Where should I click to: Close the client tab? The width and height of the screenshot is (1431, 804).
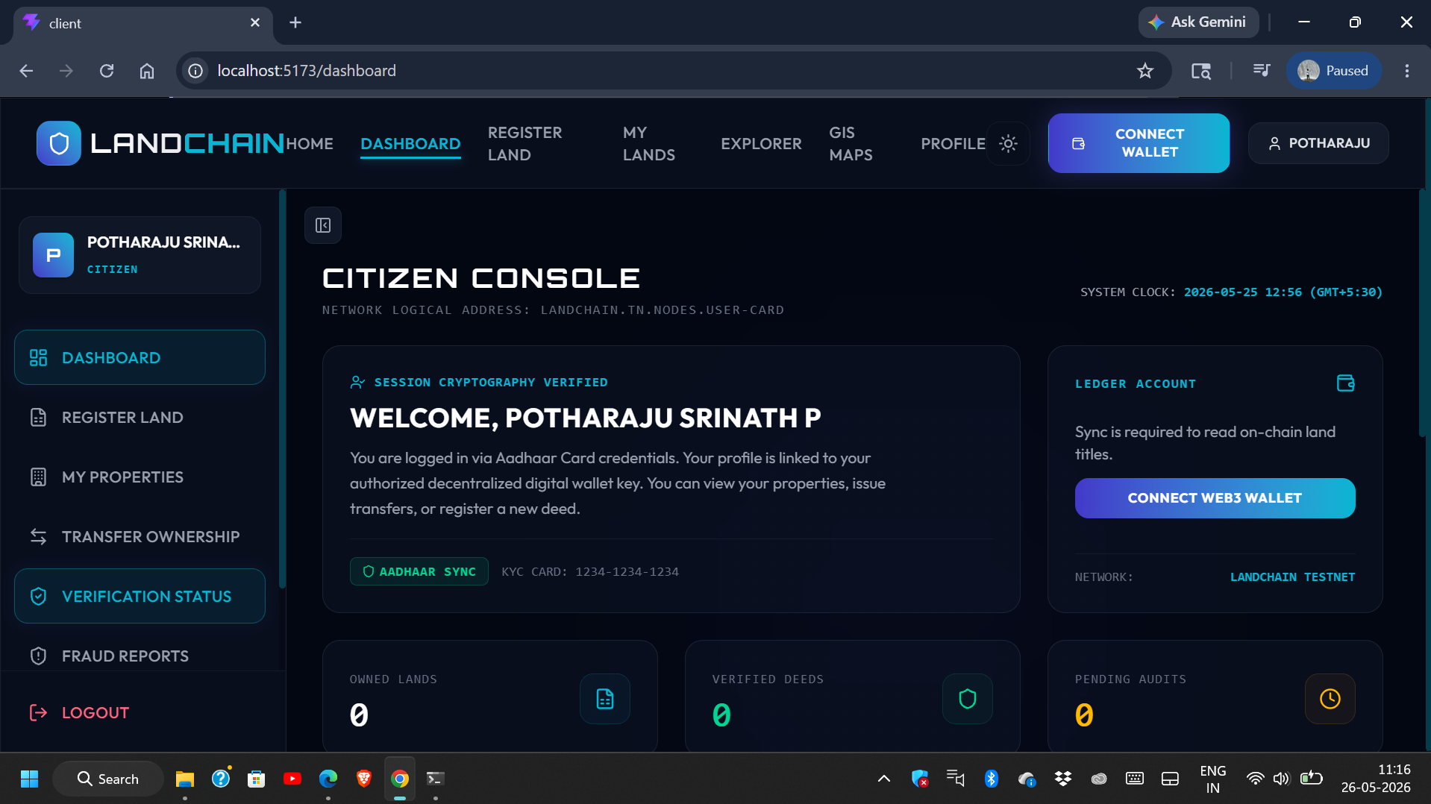click(x=255, y=22)
